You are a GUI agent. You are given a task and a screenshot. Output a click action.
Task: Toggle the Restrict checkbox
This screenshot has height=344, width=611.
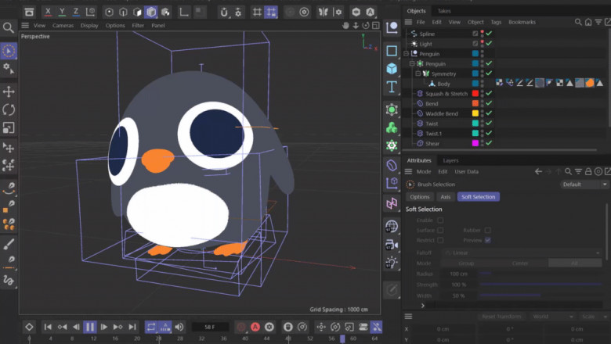pyautogui.click(x=440, y=240)
